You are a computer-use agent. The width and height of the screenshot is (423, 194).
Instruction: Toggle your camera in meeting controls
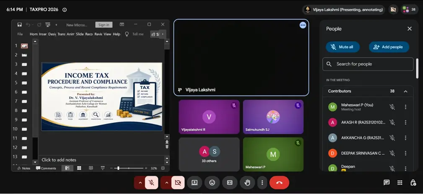tap(178, 183)
